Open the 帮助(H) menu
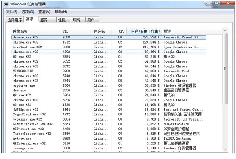The width and height of the screenshot is (236, 159). (61, 12)
